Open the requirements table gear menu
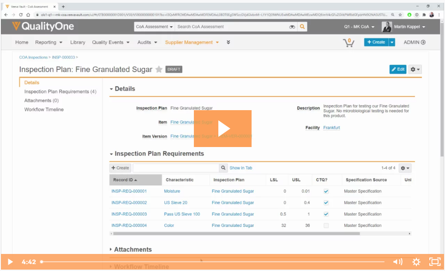Screen dimensions: 445x271 (x=405, y=168)
